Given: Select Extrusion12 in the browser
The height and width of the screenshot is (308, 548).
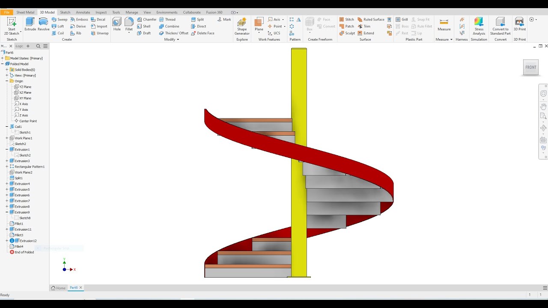Looking at the screenshot, I should click(x=26, y=241).
